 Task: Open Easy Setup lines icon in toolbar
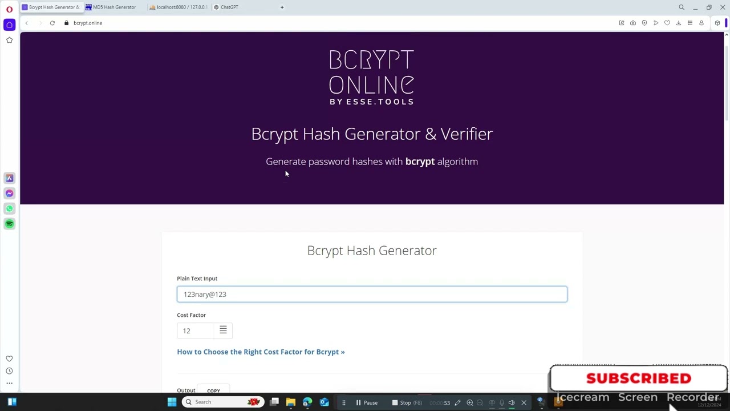(x=690, y=23)
